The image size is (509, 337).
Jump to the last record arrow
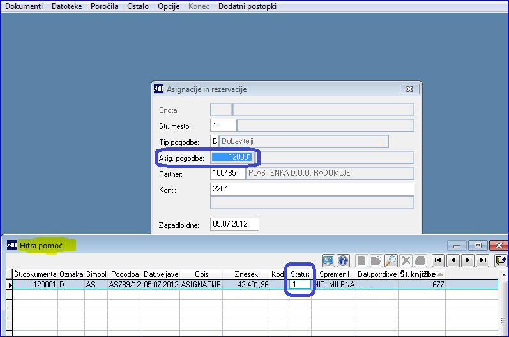coord(483,260)
